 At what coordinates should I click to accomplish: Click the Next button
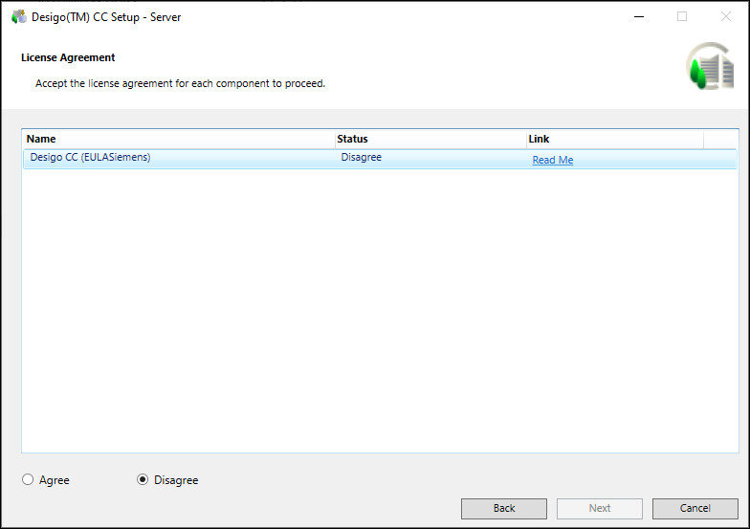[600, 508]
